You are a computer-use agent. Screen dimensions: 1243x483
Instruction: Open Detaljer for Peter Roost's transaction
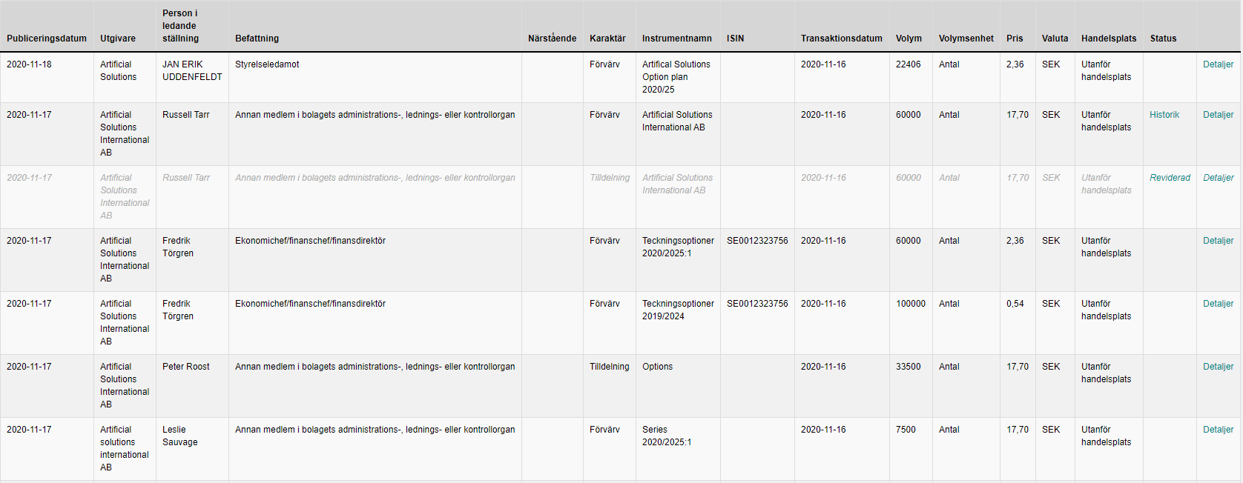click(1218, 367)
